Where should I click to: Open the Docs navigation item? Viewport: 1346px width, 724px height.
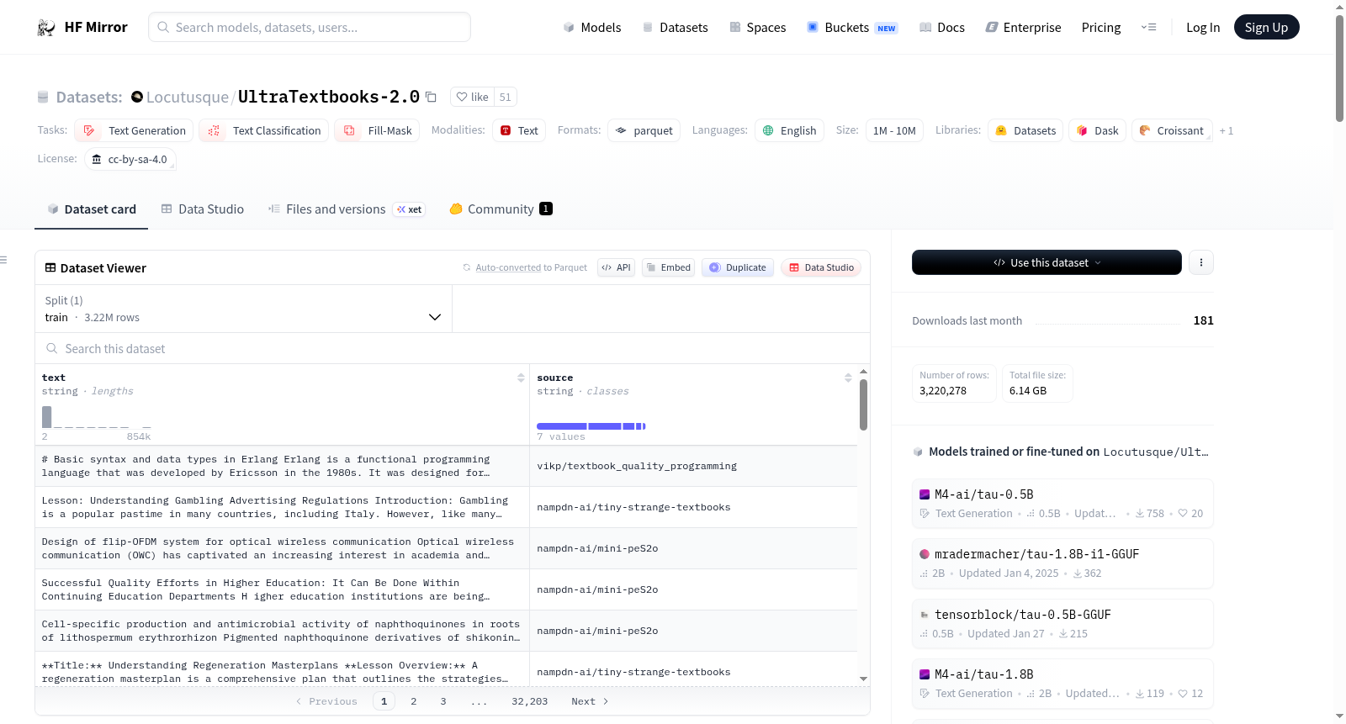coord(942,28)
